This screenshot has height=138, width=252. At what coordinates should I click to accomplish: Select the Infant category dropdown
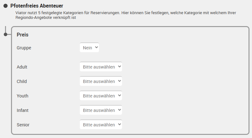pos(101,110)
